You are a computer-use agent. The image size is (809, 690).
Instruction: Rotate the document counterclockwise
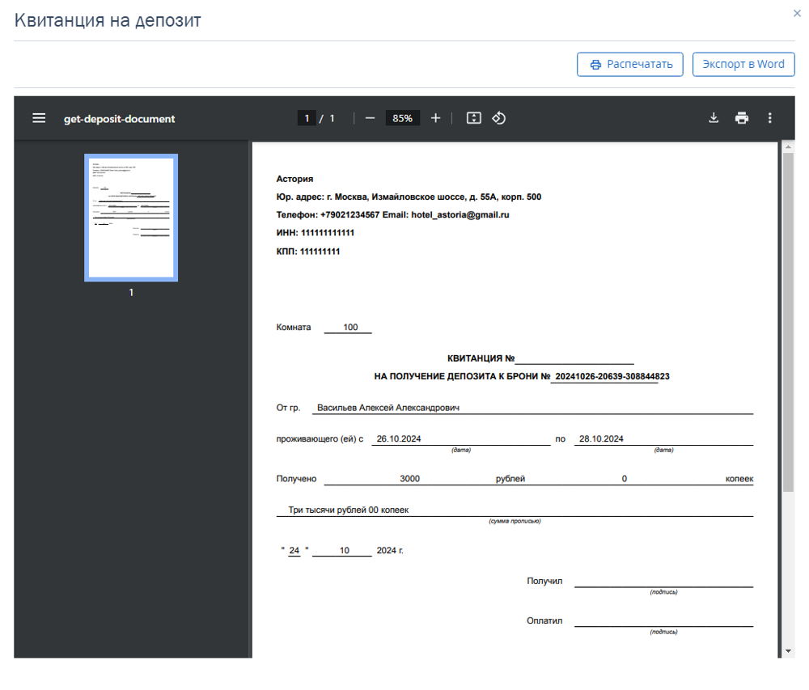pos(499,118)
